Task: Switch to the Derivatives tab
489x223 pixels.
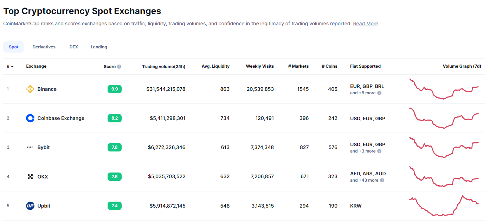Action: pyautogui.click(x=44, y=47)
